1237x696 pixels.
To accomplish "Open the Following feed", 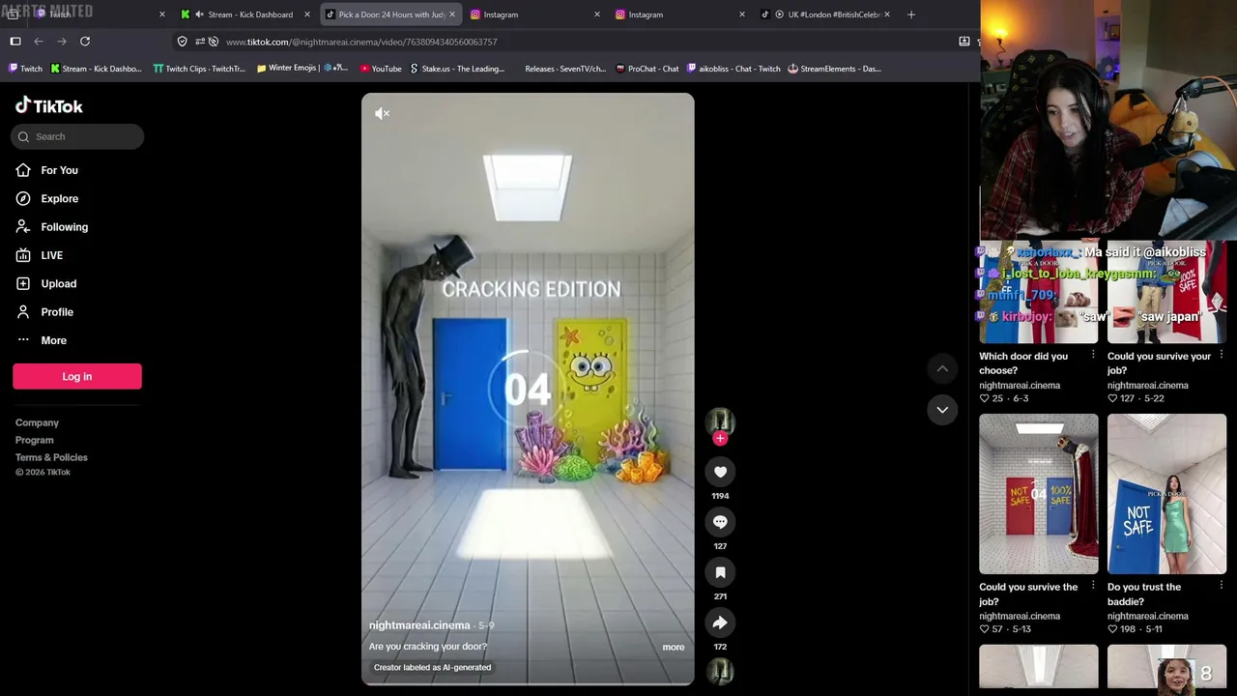I will point(64,227).
